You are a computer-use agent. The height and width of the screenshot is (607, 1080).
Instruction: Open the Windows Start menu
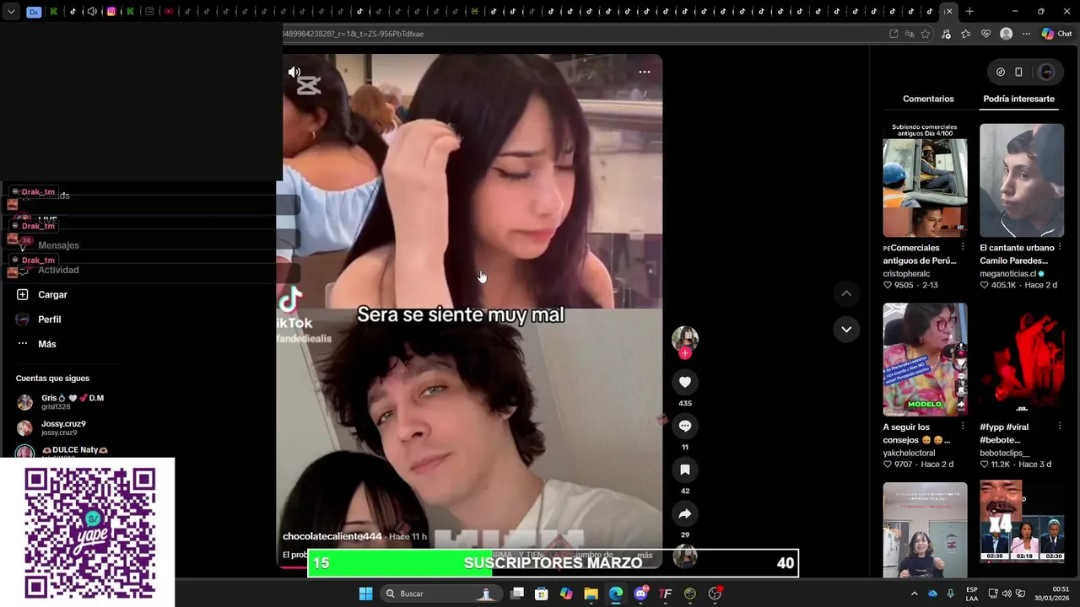coord(365,594)
